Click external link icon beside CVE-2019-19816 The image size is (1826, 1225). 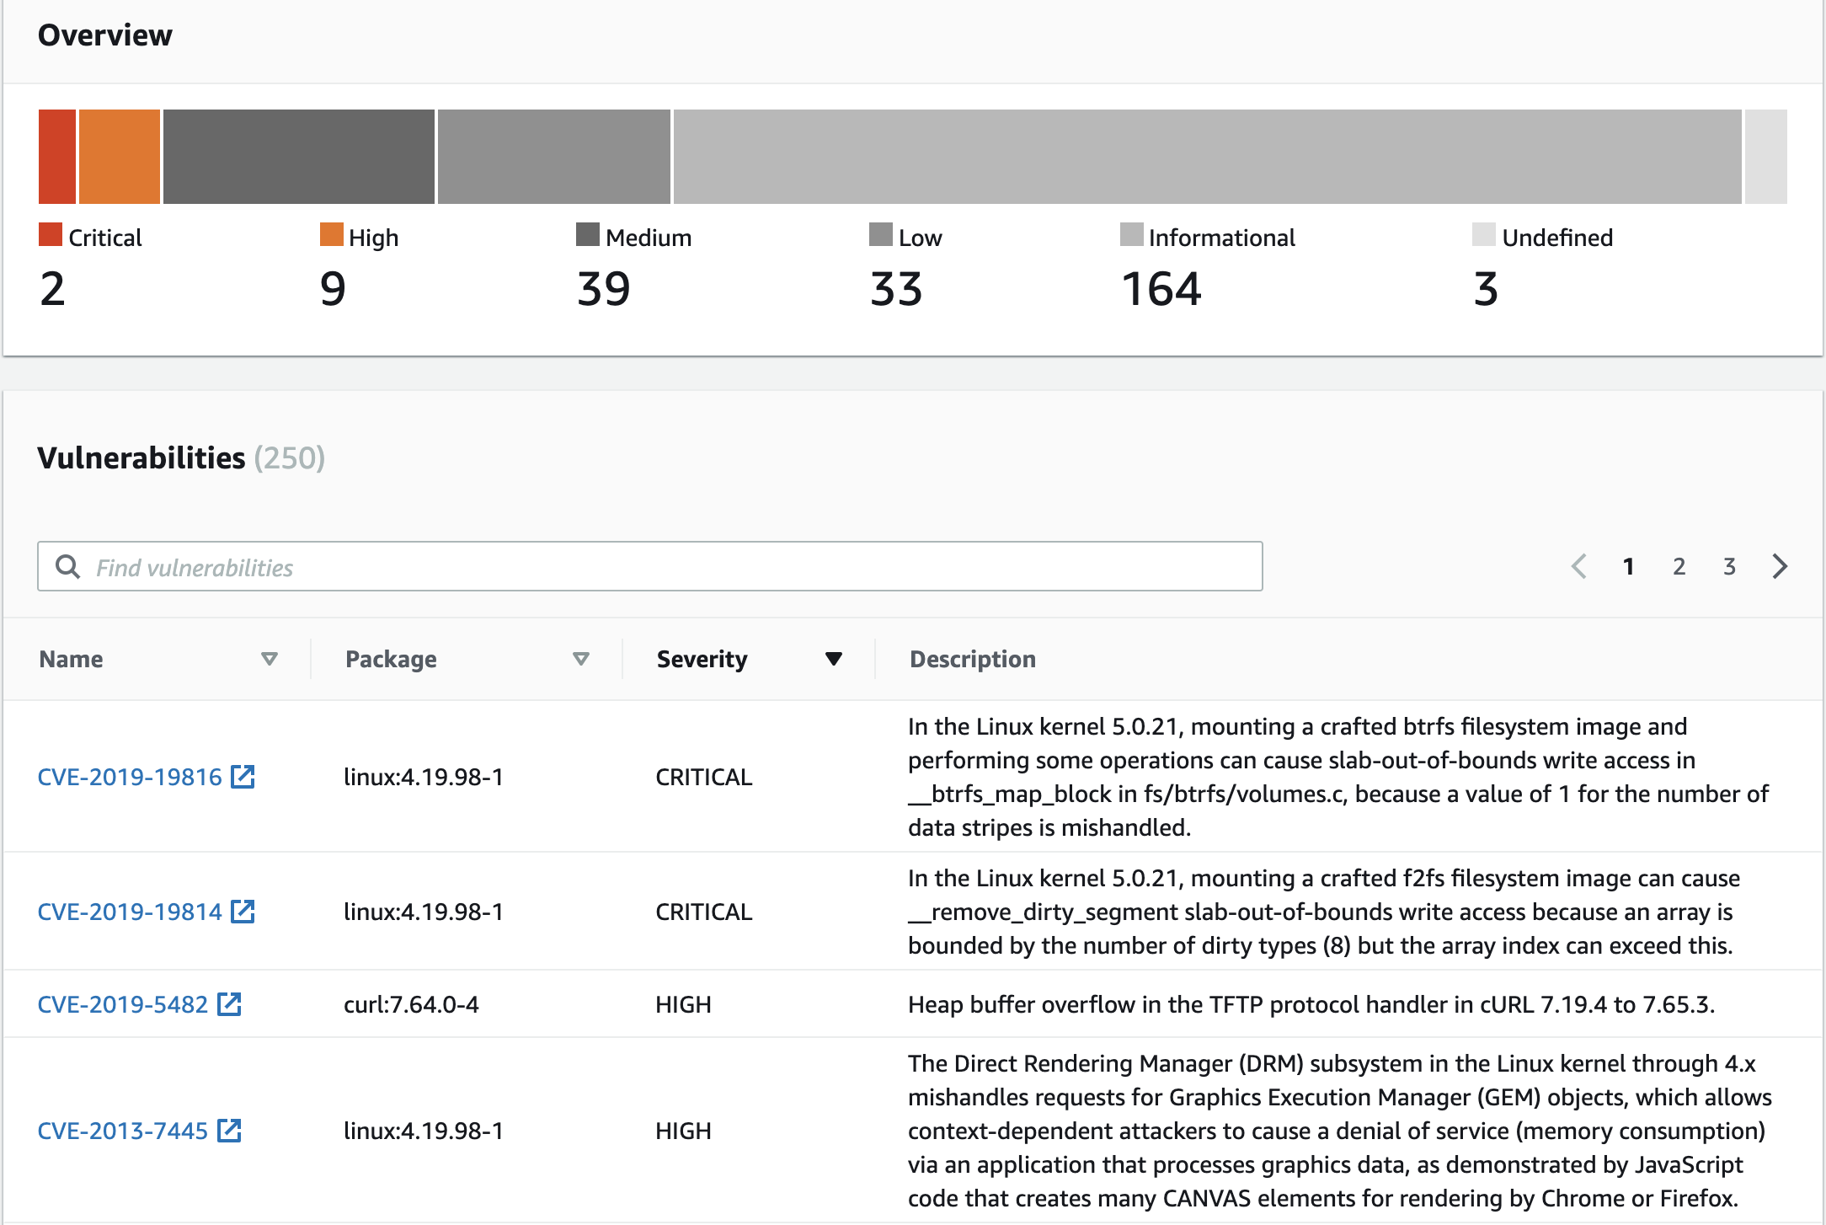click(x=243, y=777)
